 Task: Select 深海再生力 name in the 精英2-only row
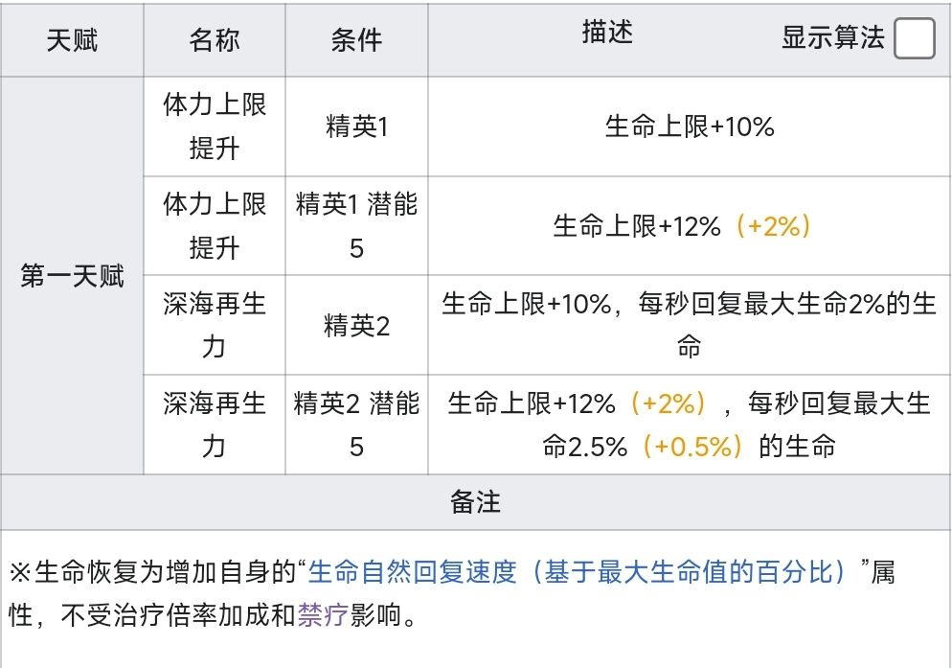pyautogui.click(x=215, y=326)
